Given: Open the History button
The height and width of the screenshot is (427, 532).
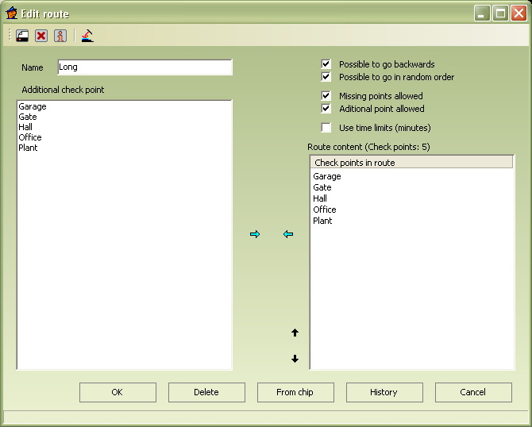Looking at the screenshot, I should pos(384,392).
